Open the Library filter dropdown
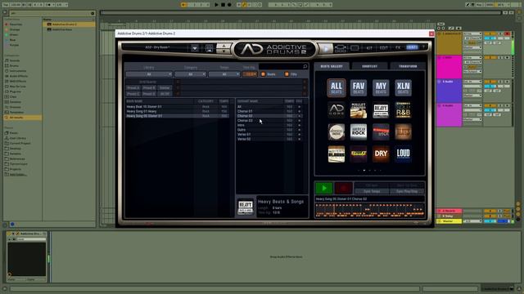 click(x=149, y=74)
